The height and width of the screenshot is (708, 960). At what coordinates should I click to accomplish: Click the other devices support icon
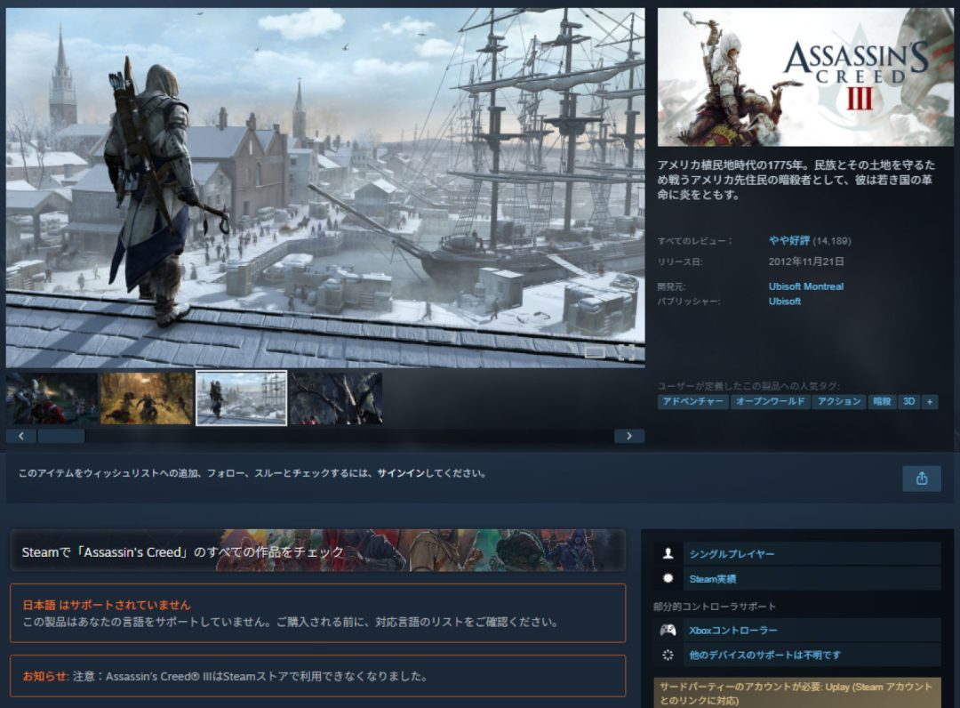coord(668,656)
